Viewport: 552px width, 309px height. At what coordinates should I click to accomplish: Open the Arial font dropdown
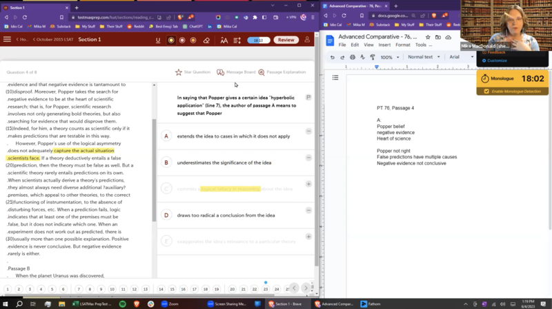tap(458, 57)
